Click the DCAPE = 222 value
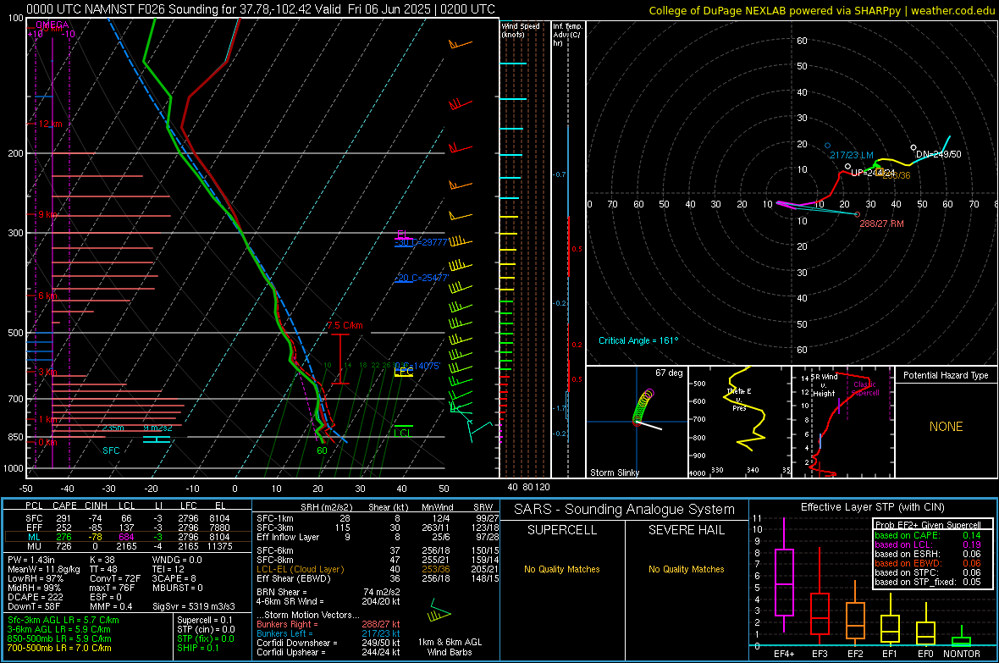 click(35, 597)
